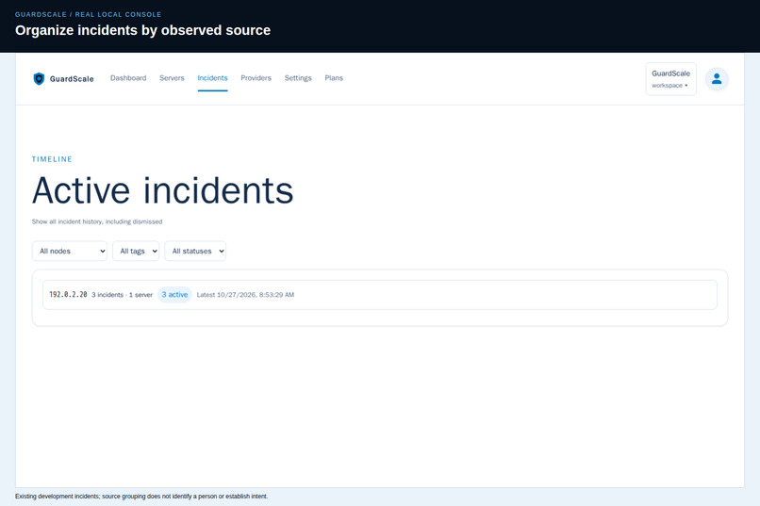Open the GuardScale workspace switcher dropdown
The width and height of the screenshot is (760, 506).
(x=670, y=79)
